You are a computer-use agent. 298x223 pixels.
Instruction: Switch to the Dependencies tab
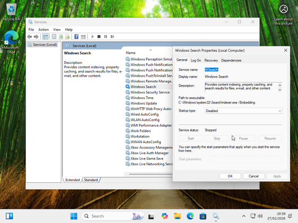click(x=231, y=60)
